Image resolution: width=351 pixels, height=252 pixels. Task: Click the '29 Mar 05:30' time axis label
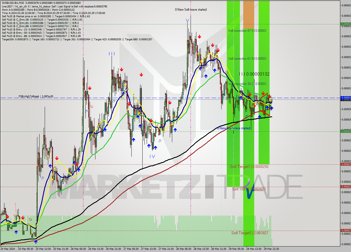click(236, 249)
